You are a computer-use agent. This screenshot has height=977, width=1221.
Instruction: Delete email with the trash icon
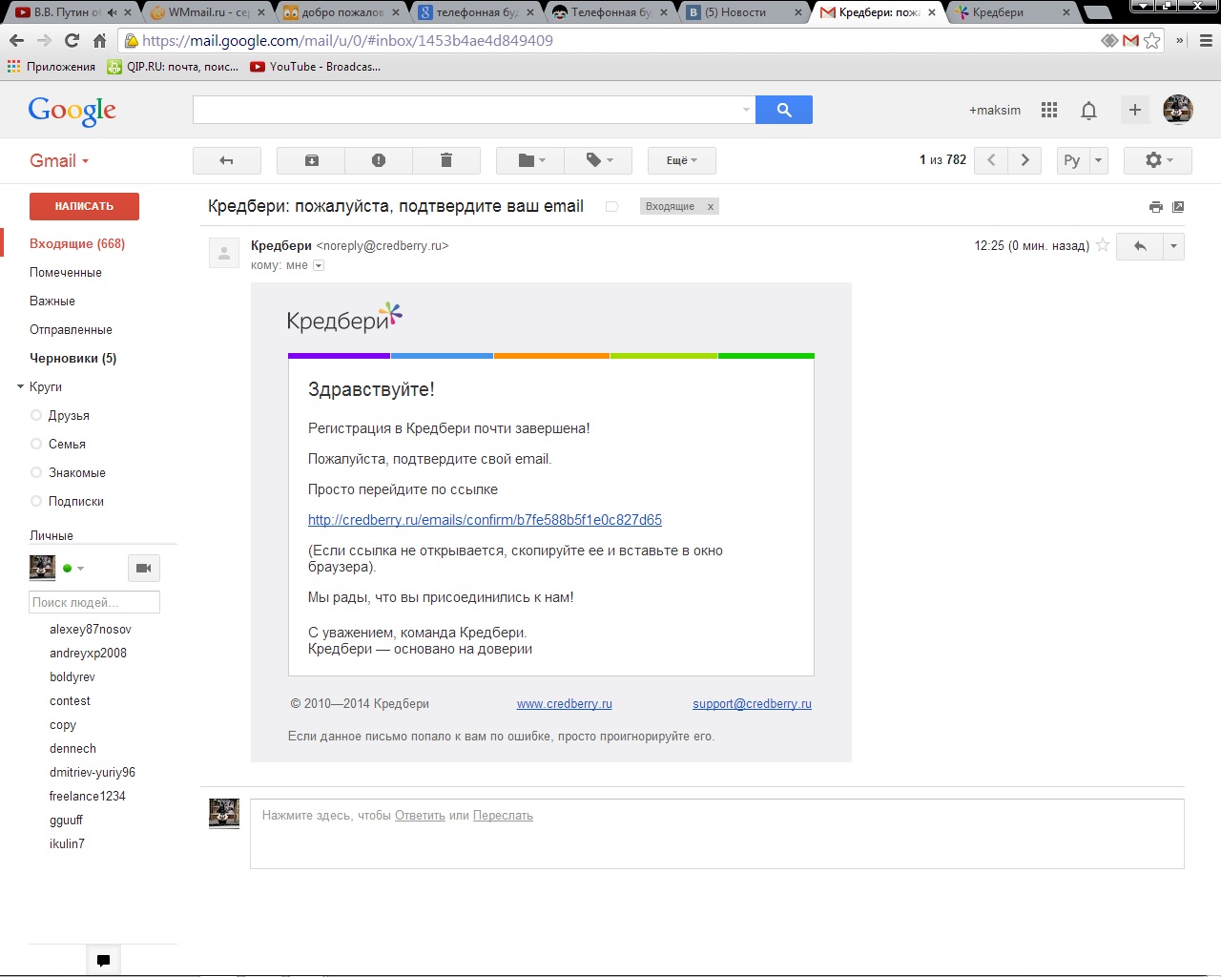[x=445, y=160]
